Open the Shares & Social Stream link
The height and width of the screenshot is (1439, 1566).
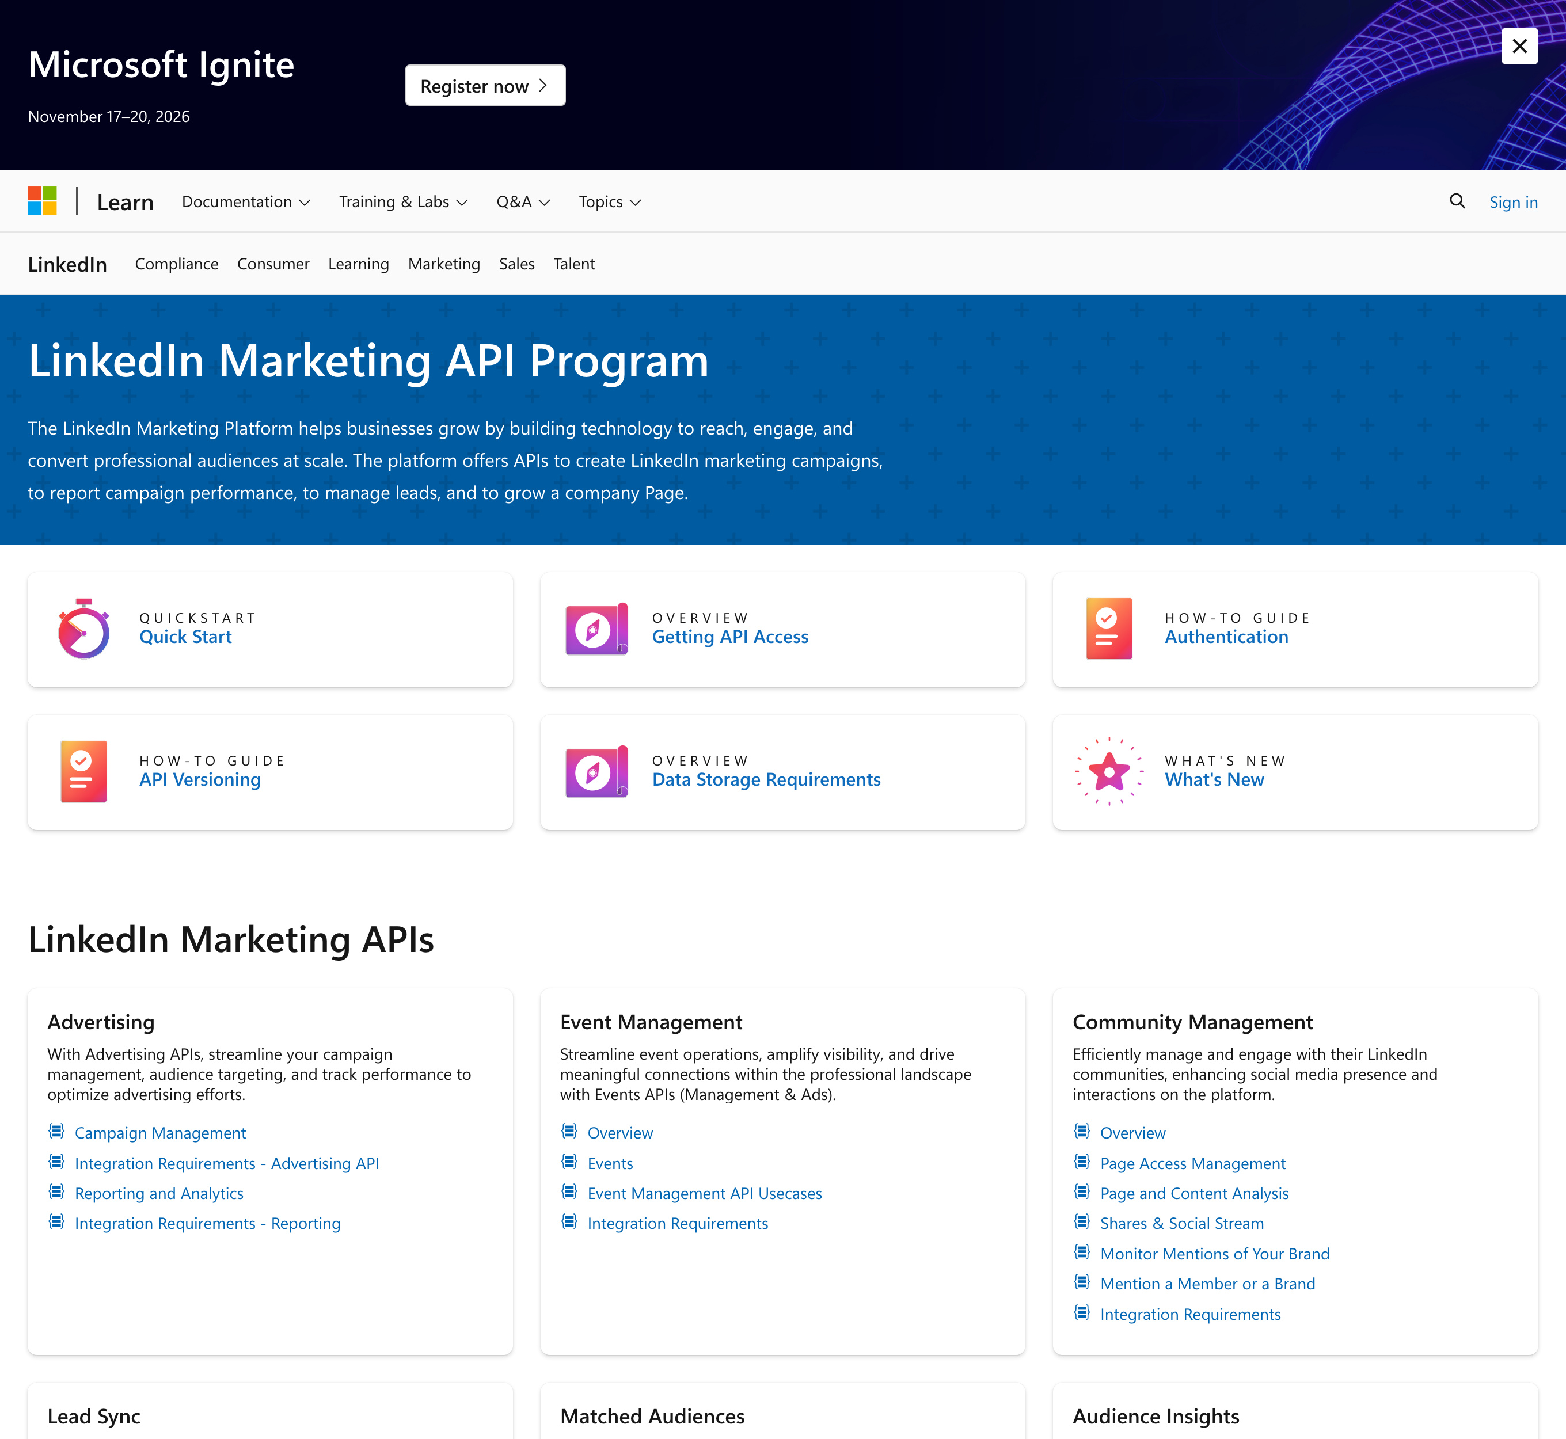1181,1223
